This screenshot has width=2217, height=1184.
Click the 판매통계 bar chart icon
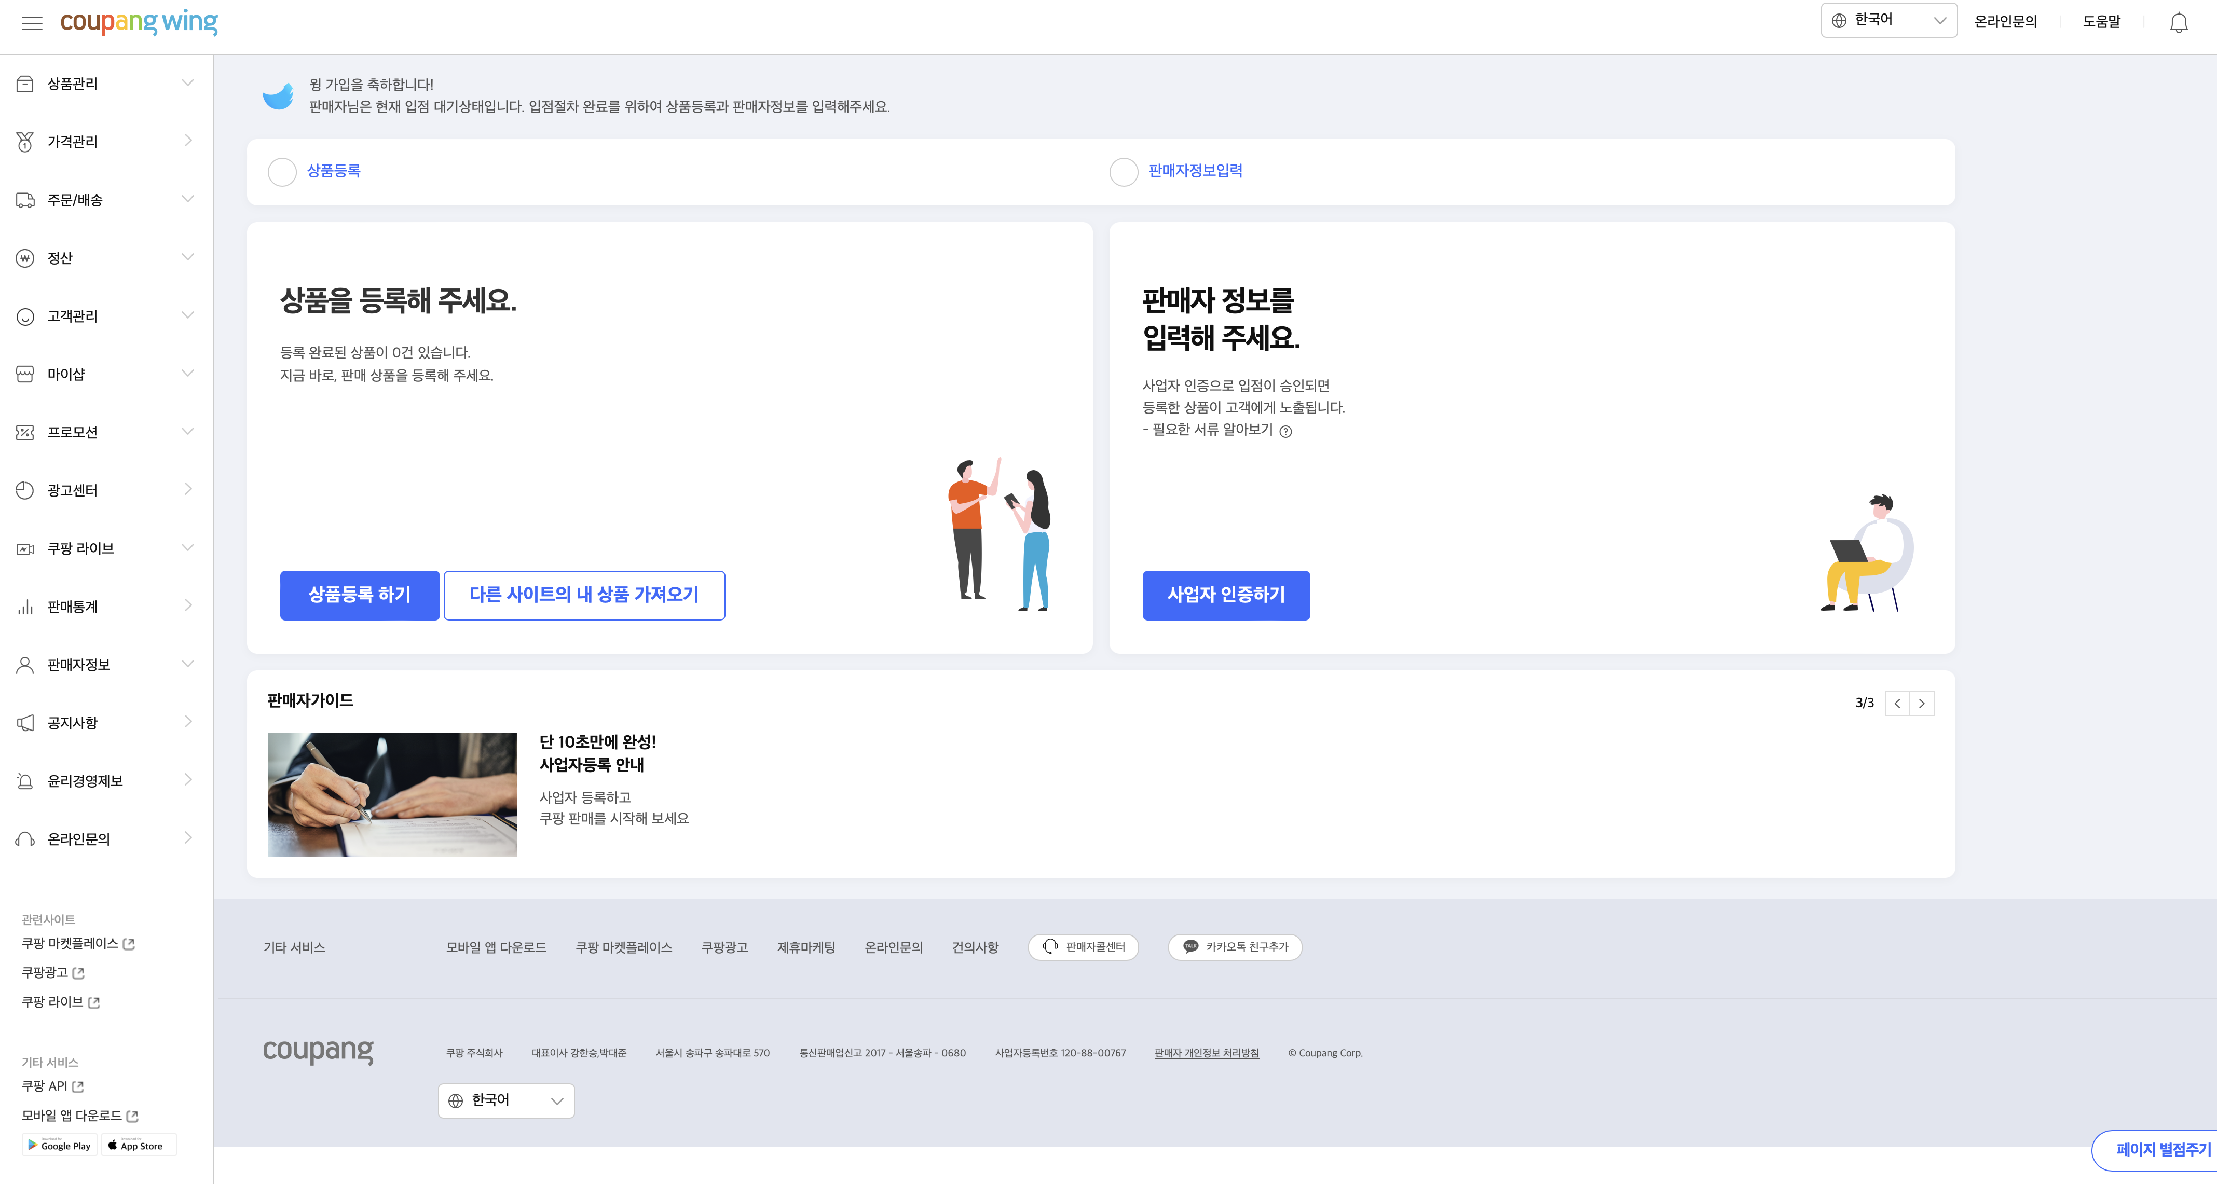(x=25, y=607)
